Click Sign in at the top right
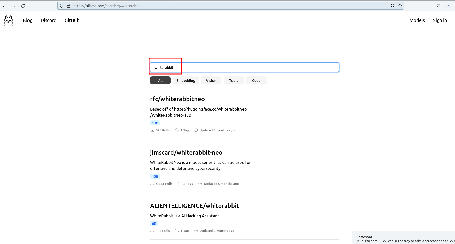 coord(440,20)
